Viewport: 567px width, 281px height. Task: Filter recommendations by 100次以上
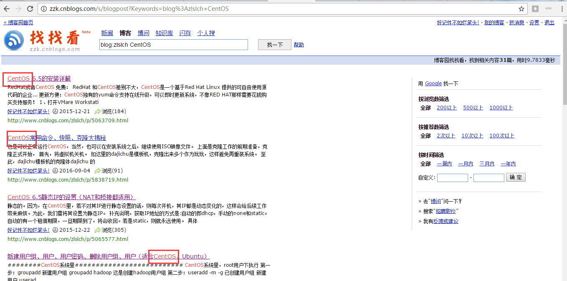[x=502, y=136]
